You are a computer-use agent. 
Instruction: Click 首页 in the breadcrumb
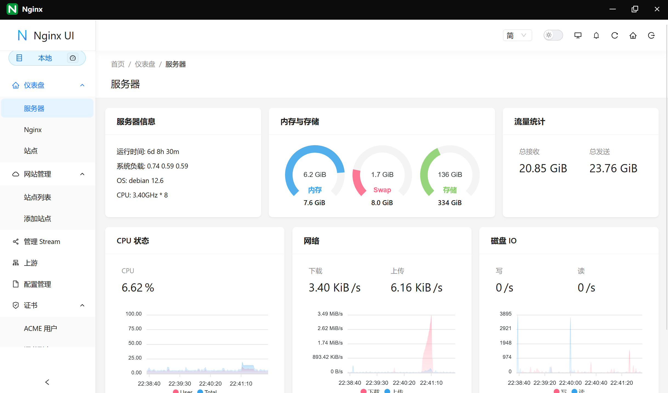pyautogui.click(x=118, y=64)
